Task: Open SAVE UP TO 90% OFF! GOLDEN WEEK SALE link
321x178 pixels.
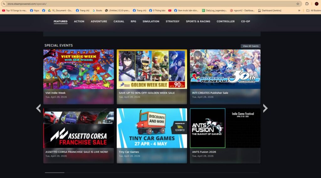Action: pyautogui.click(x=147, y=93)
